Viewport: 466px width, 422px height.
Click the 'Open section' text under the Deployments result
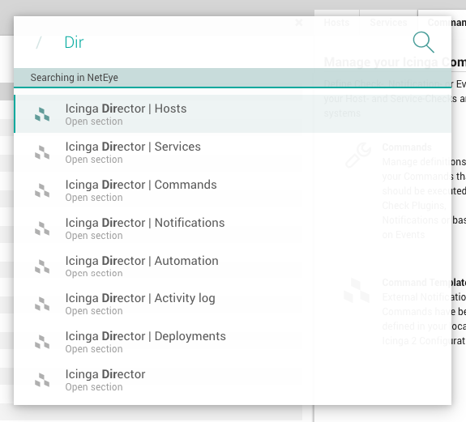94,349
